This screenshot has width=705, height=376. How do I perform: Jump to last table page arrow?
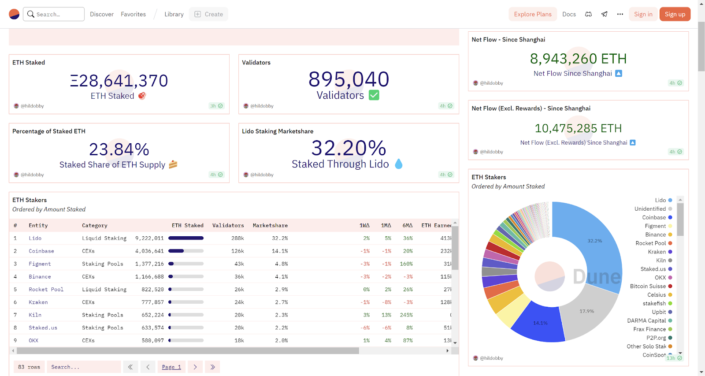[212, 367]
